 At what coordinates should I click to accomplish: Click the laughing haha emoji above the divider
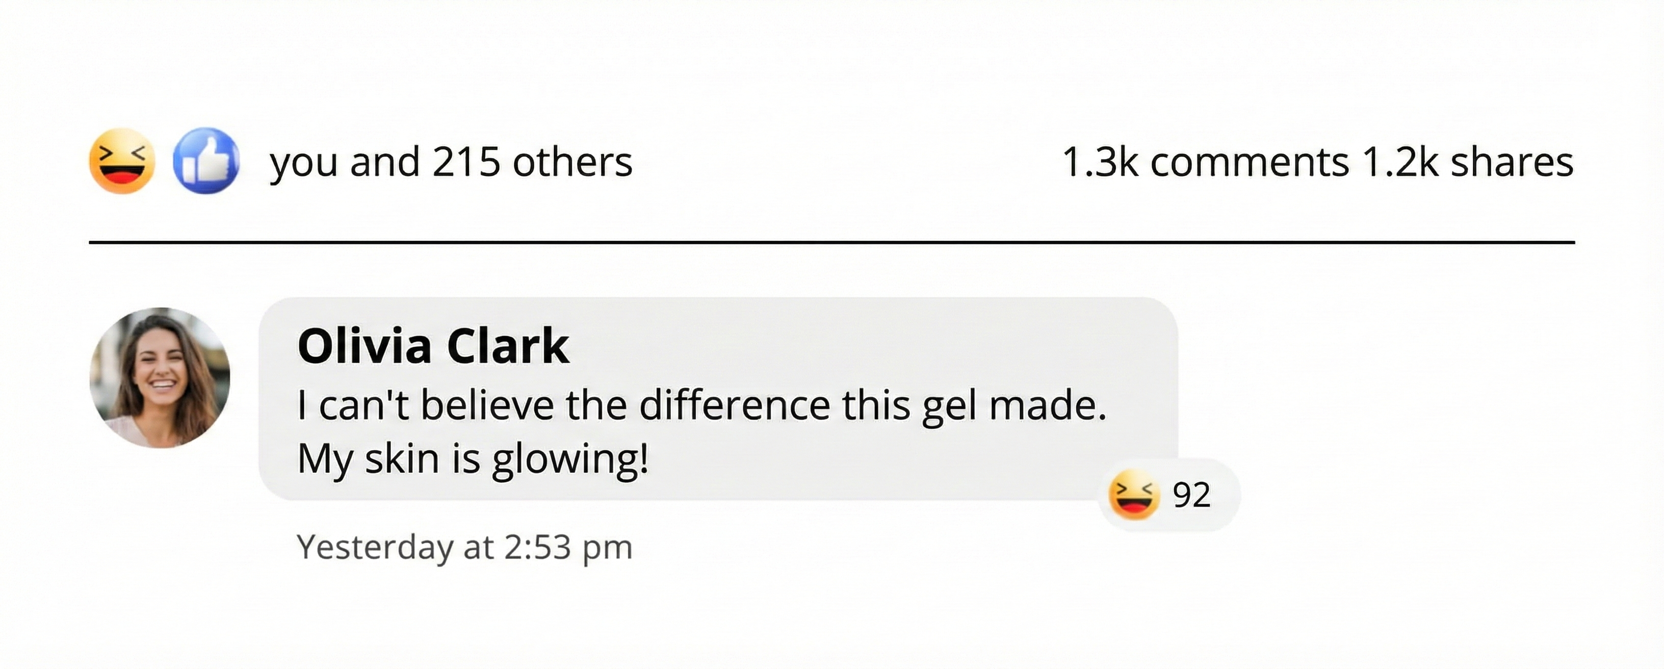pyautogui.click(x=121, y=161)
